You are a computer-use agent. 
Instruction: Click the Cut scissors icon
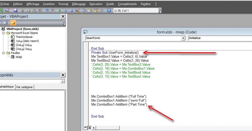point(22,11)
